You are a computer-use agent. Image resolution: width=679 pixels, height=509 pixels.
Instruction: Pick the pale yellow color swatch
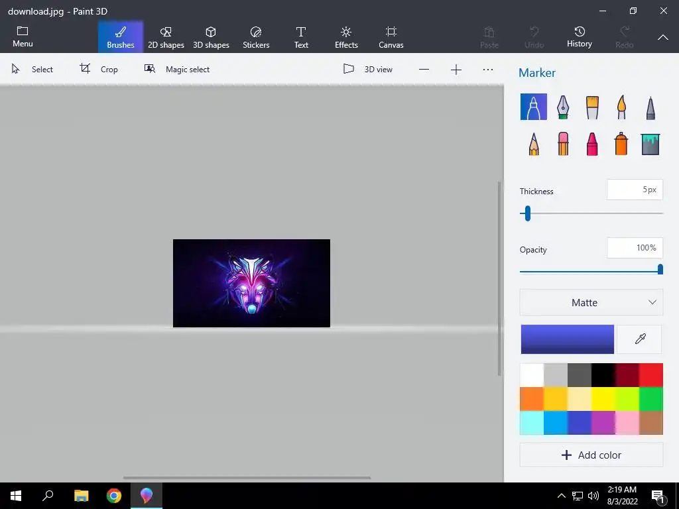(x=580, y=399)
